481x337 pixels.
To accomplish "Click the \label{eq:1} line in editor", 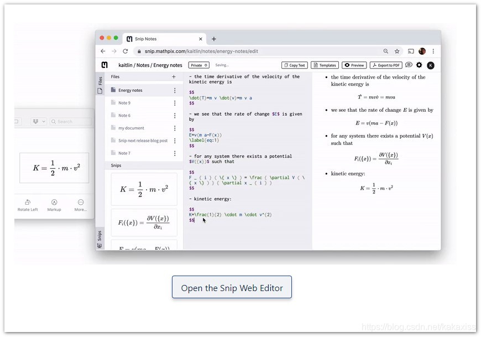I will (x=203, y=140).
